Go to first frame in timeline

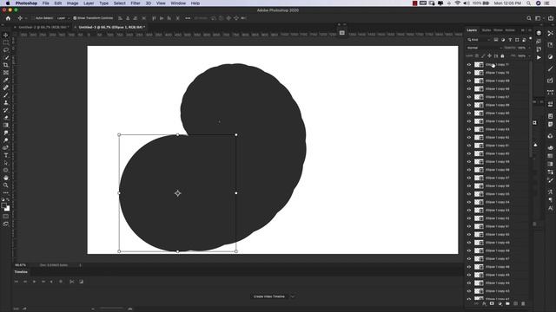(x=16, y=282)
